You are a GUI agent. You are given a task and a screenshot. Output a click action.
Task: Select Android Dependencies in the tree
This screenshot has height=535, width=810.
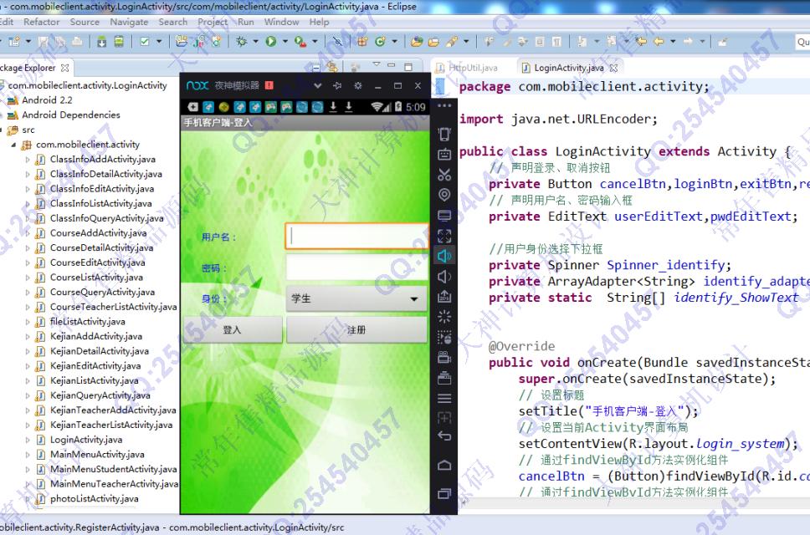pos(71,115)
